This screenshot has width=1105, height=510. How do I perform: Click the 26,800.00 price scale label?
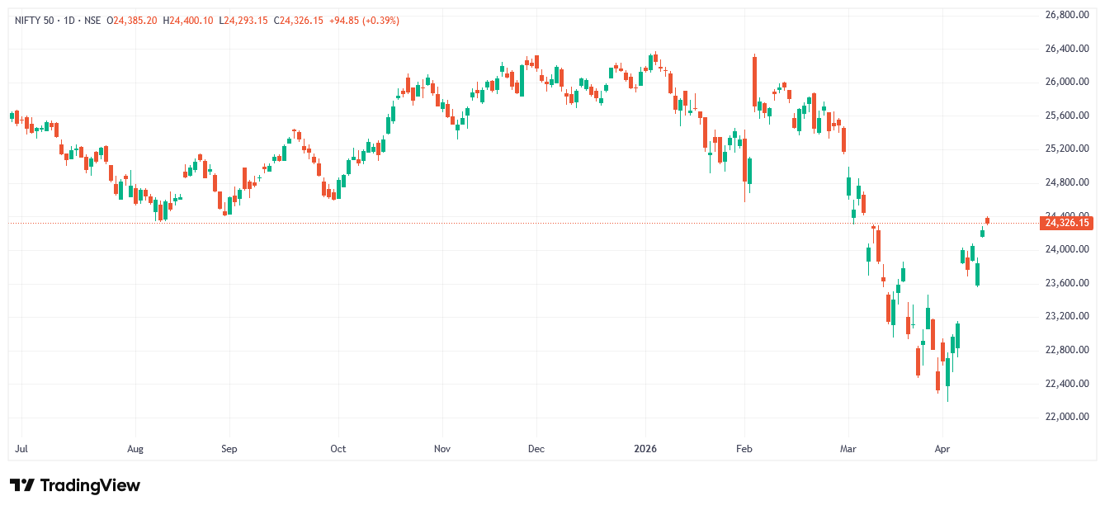[x=1066, y=15]
